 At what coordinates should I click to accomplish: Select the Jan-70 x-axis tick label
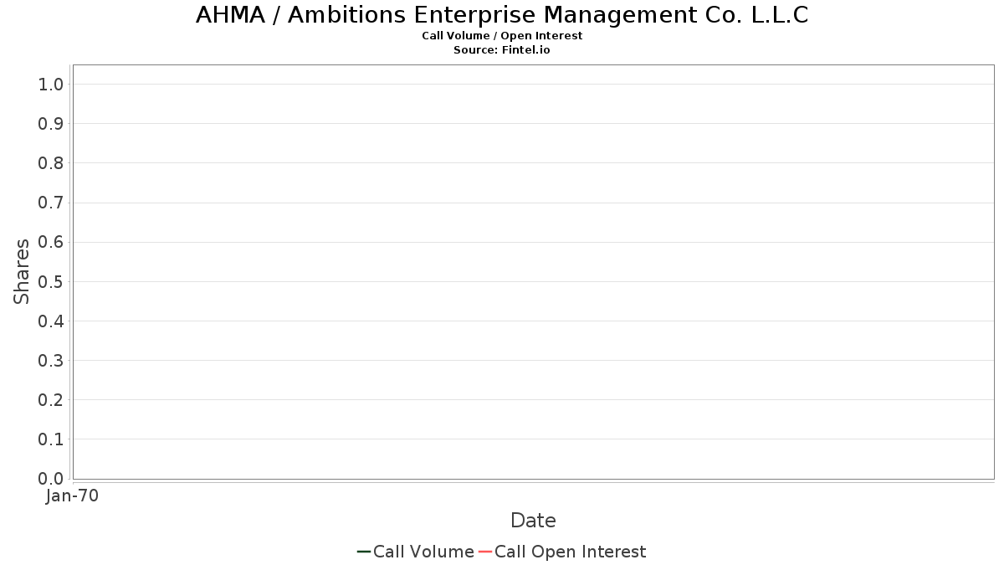pyautogui.click(x=73, y=496)
